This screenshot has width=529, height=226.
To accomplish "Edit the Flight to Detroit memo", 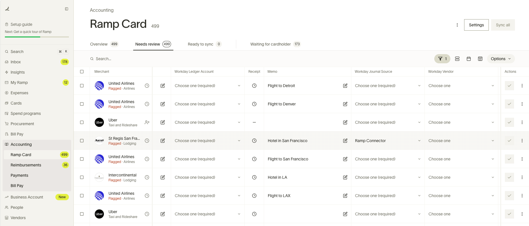I will [345, 86].
